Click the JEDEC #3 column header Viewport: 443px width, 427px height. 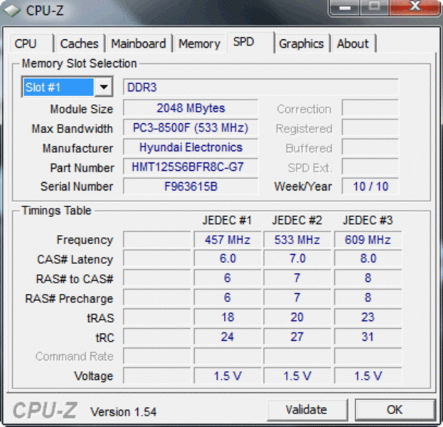click(368, 221)
